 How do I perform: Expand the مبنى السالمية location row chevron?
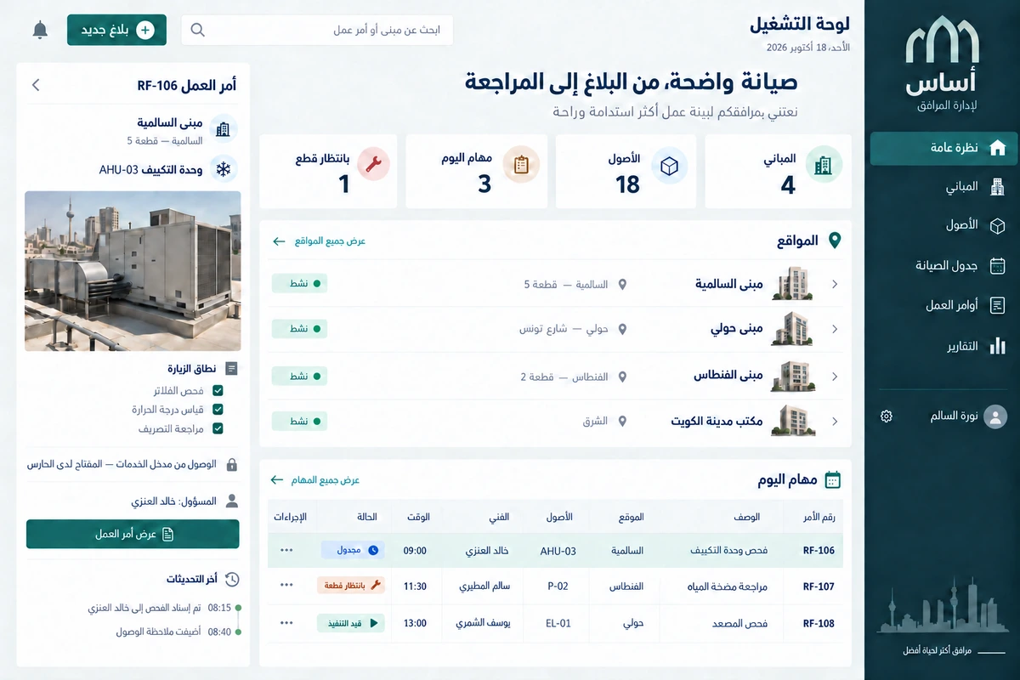pyautogui.click(x=835, y=284)
